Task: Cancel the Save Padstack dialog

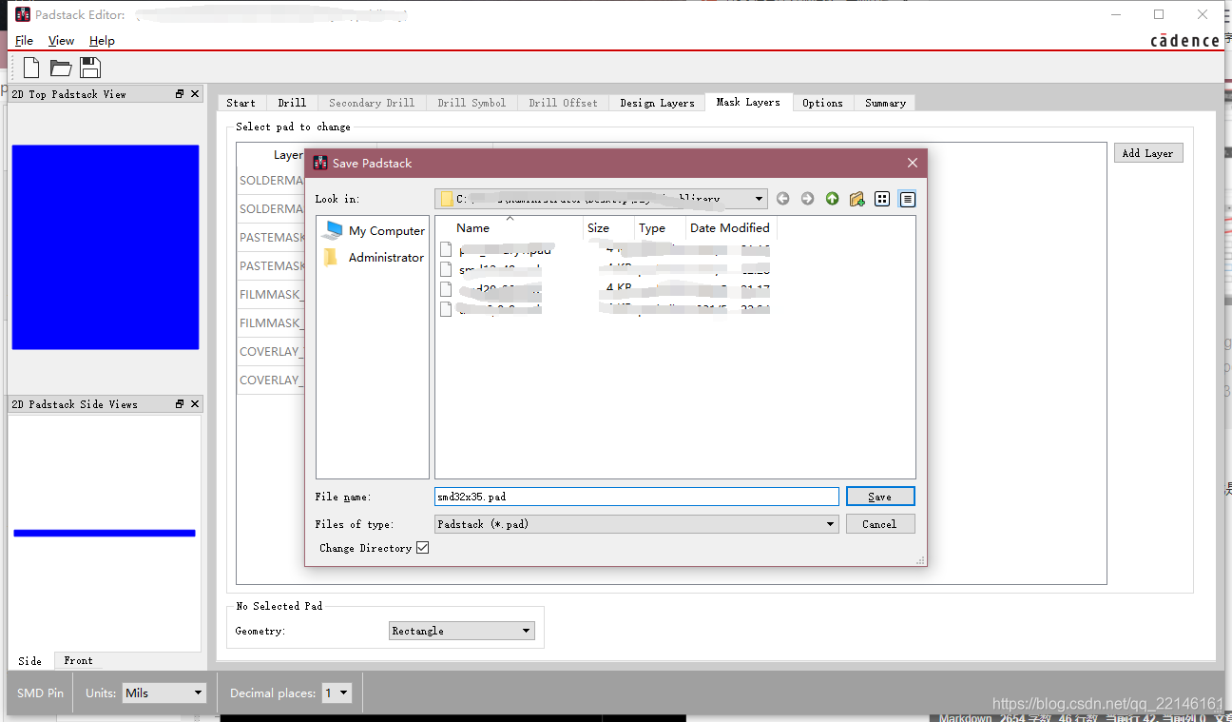Action: [879, 523]
